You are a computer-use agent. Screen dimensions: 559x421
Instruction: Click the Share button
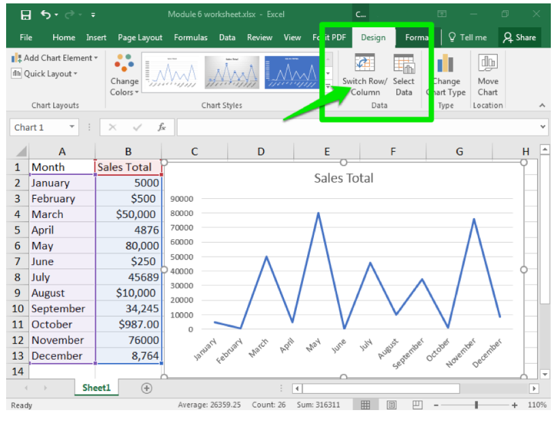520,37
